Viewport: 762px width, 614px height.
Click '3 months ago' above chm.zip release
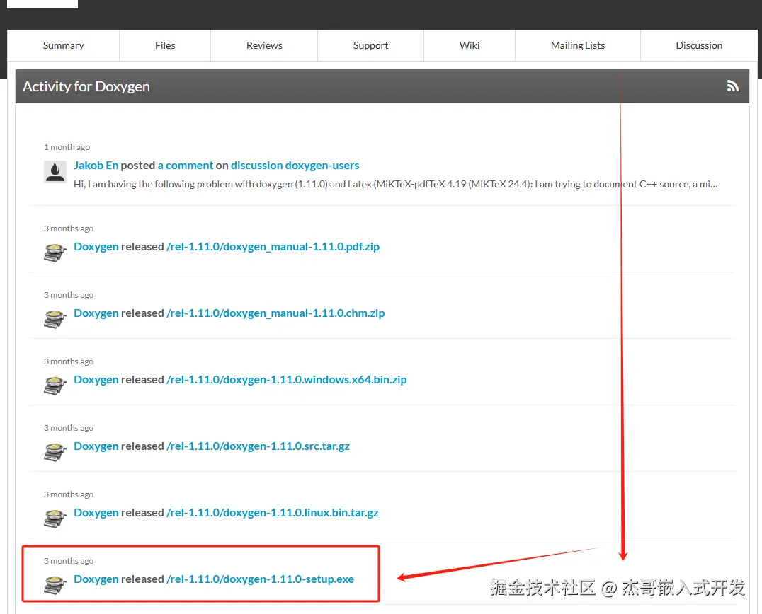[69, 295]
